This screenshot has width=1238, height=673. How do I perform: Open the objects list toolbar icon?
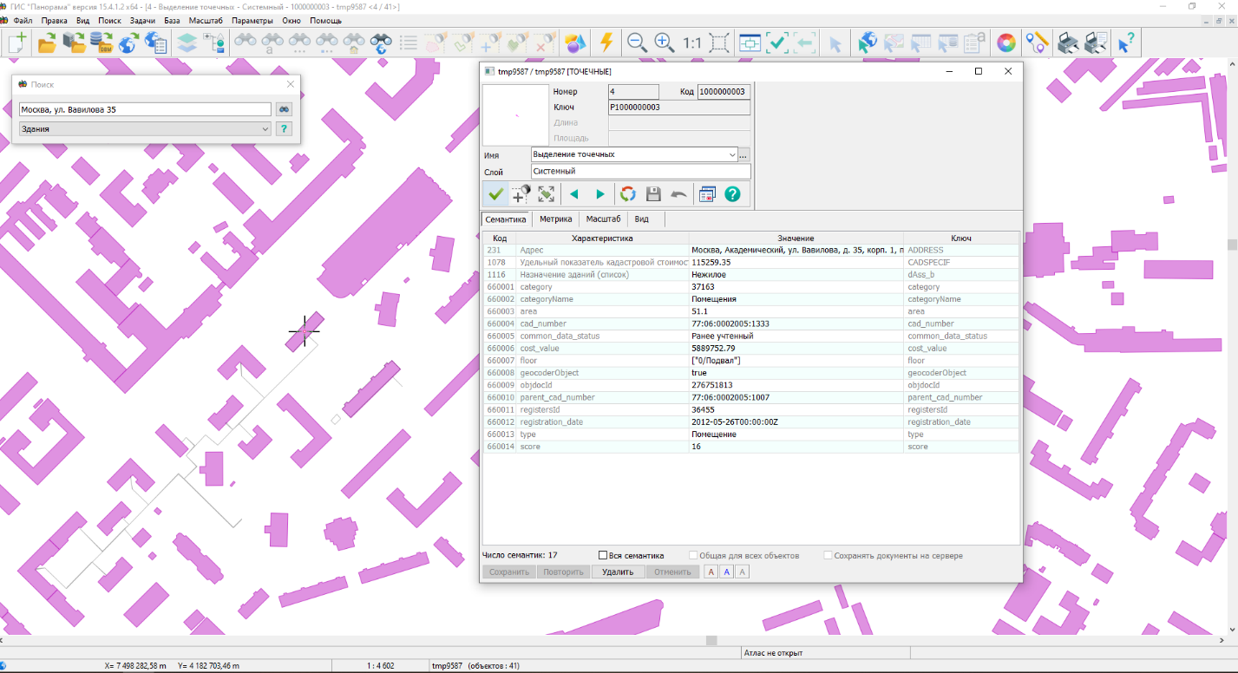[x=409, y=42]
